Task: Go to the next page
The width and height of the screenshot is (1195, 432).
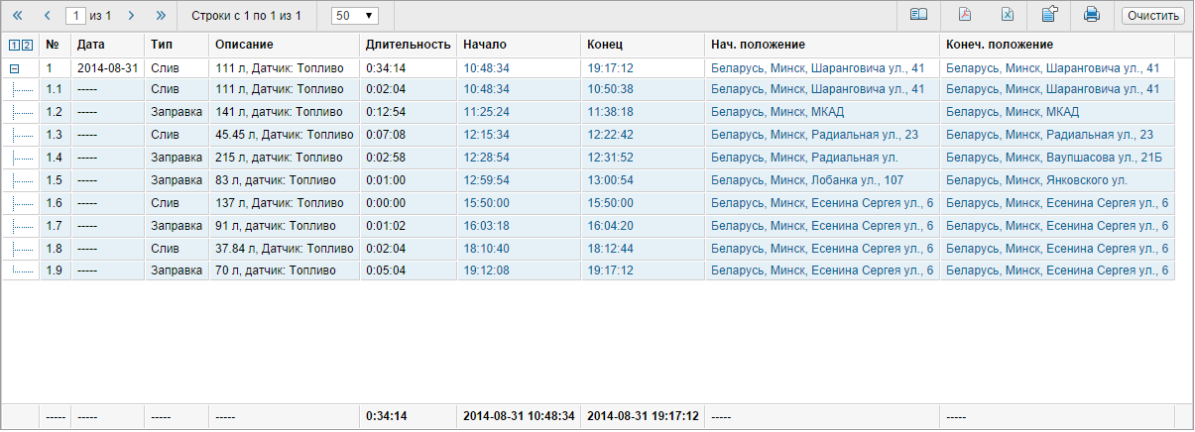Action: pyautogui.click(x=131, y=16)
